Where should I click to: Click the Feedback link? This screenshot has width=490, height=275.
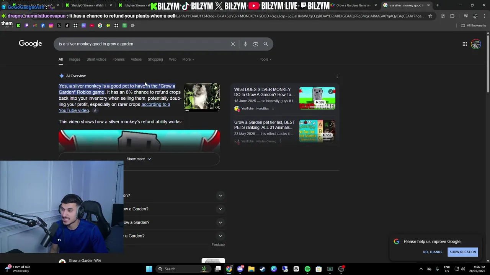(x=218, y=245)
